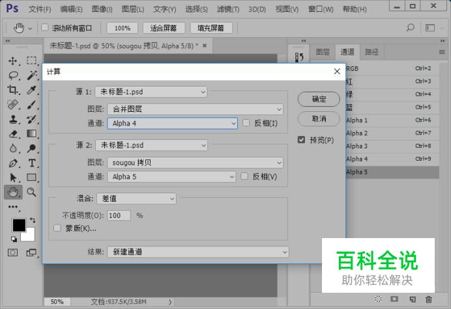Screen dimensions: 451x309
Task: Open the History panel icon
Action: [x=299, y=57]
